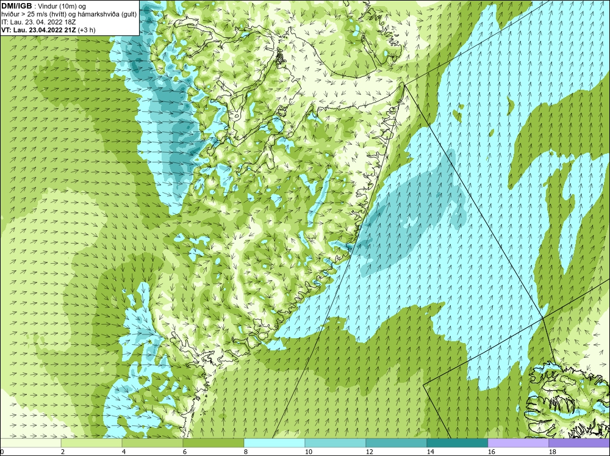610x456 pixels.
Task: Click the legend value label '4'
Action: click(x=124, y=452)
